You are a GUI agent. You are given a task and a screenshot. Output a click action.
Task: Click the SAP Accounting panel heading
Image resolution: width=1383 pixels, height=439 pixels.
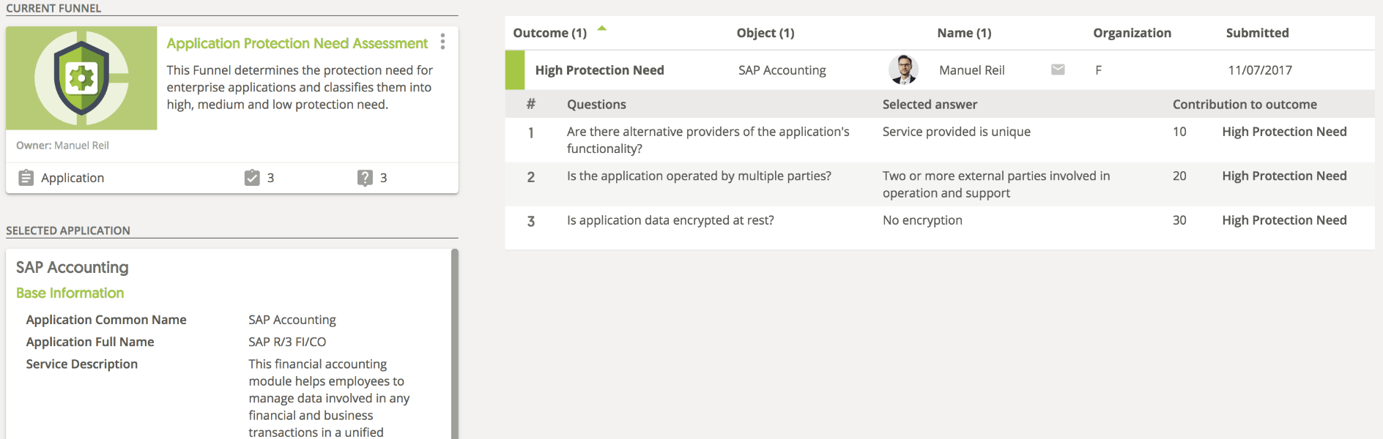pyautogui.click(x=72, y=267)
